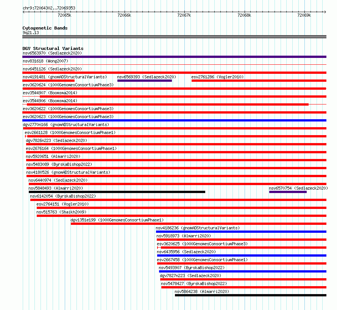The width and height of the screenshot is (337, 310).
Task: Click the 72066k ruler mark
Action: 124,15
